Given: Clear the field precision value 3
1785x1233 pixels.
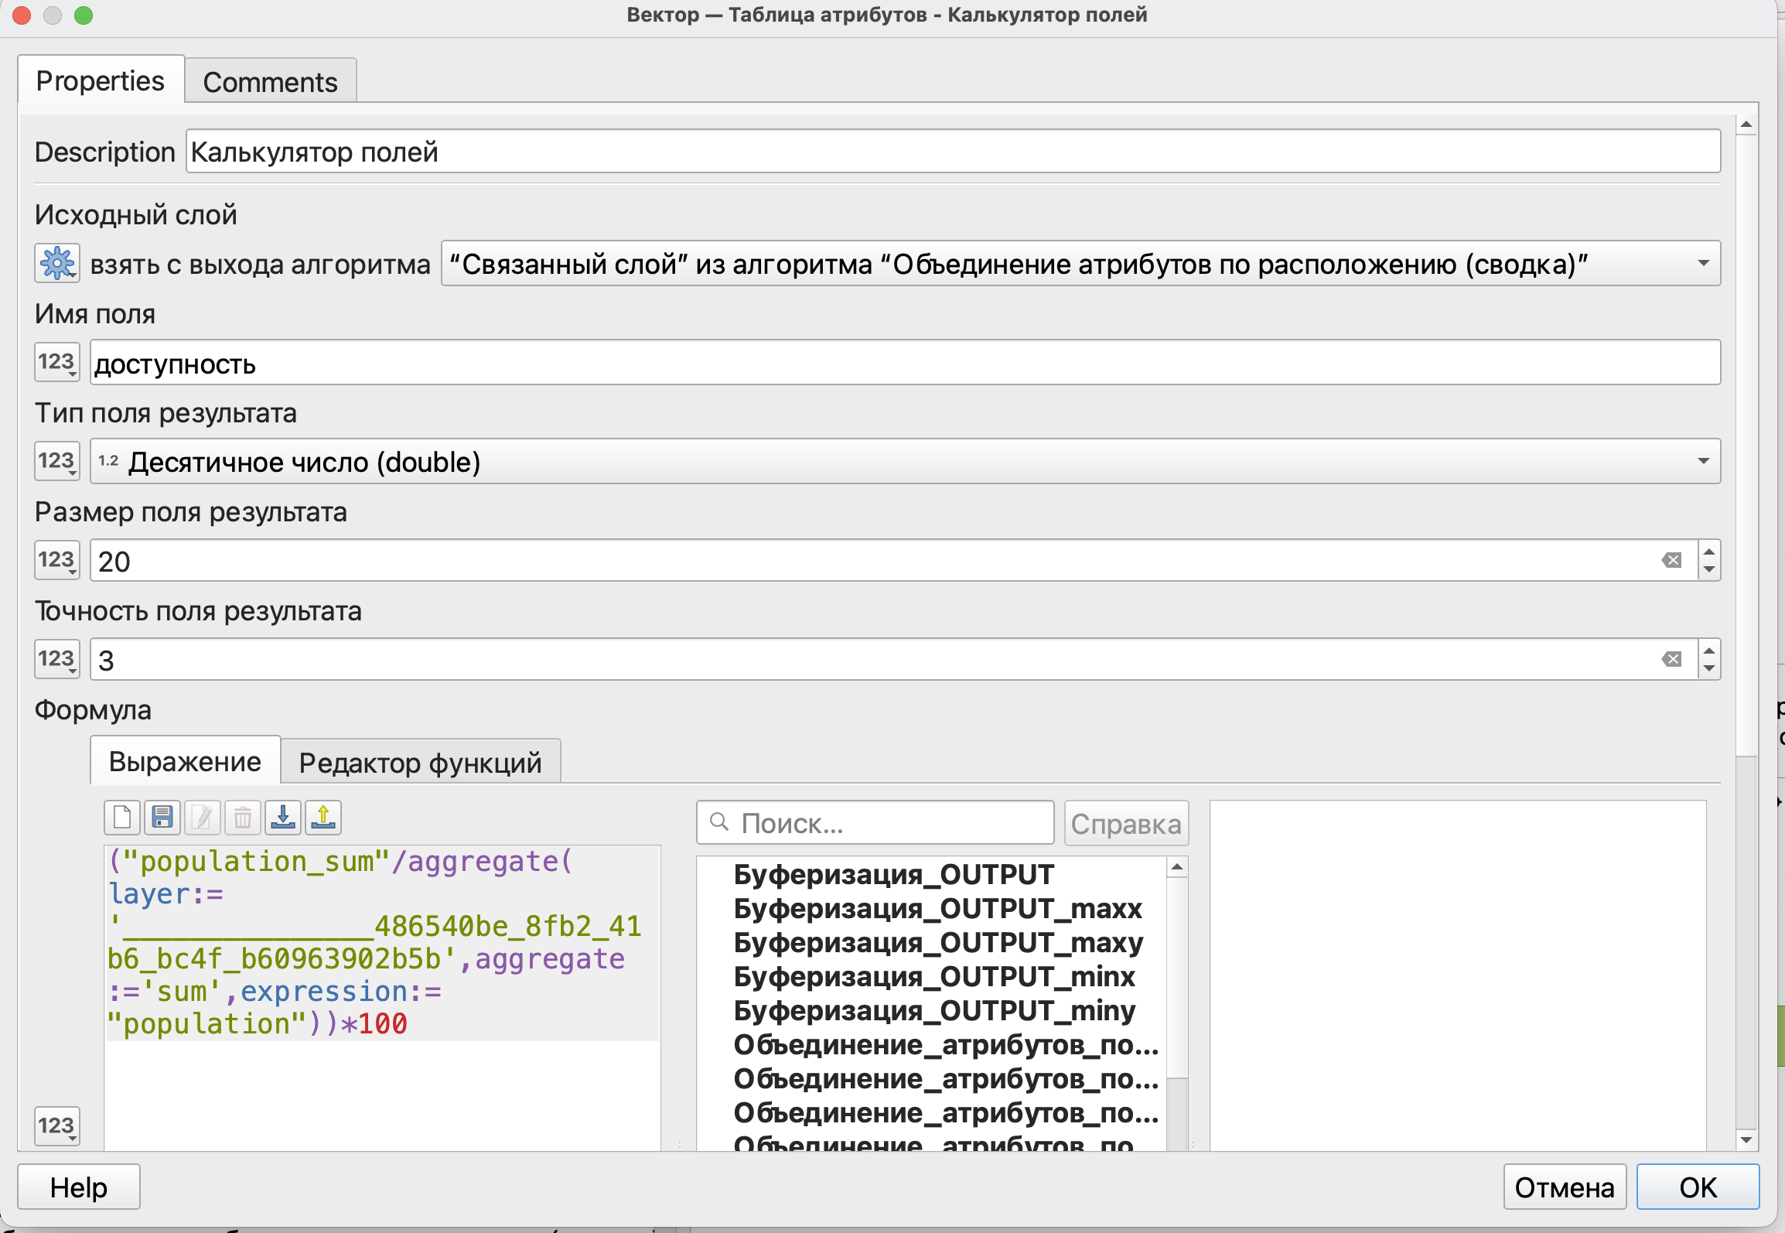Looking at the screenshot, I should click(1671, 660).
